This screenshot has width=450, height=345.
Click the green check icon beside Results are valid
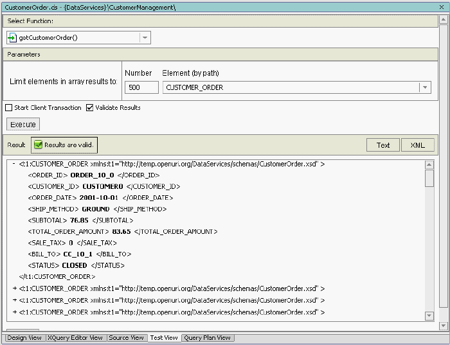[38, 145]
